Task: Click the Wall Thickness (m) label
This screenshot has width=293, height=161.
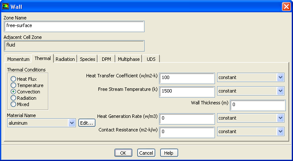Action: pos(209,103)
